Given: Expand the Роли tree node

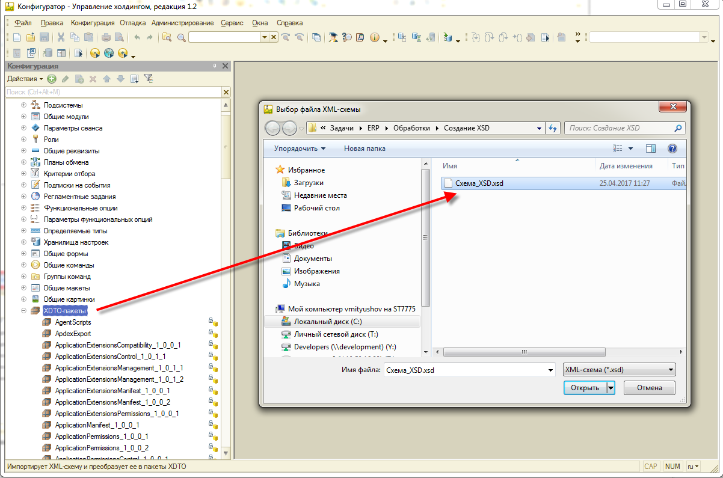Looking at the screenshot, I should tap(24, 139).
